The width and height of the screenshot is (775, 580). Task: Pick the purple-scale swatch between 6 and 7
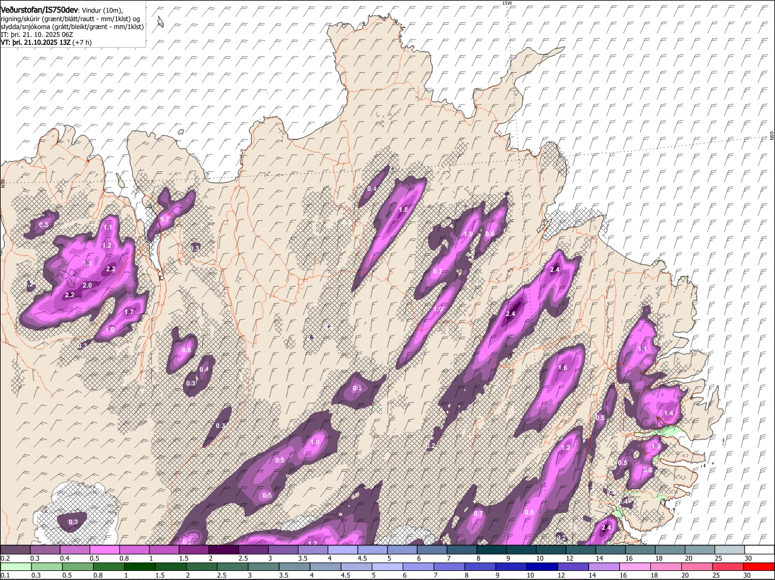(x=432, y=550)
